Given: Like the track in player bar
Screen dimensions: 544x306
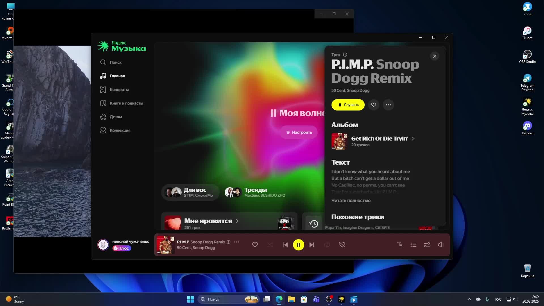Looking at the screenshot, I should (255, 245).
